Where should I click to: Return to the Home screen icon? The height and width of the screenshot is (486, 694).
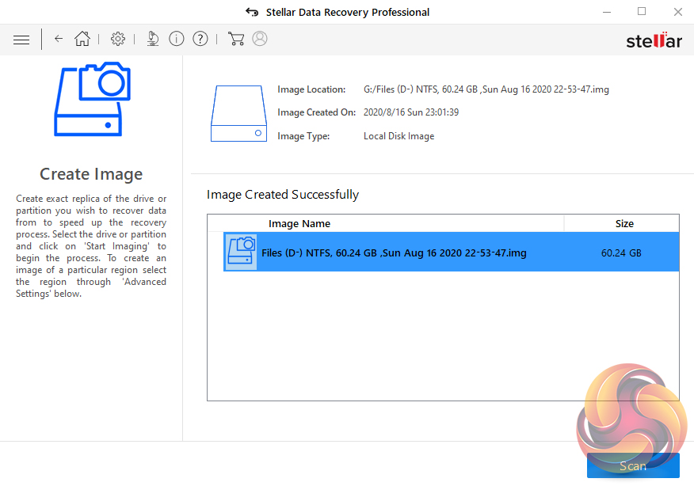(x=82, y=39)
